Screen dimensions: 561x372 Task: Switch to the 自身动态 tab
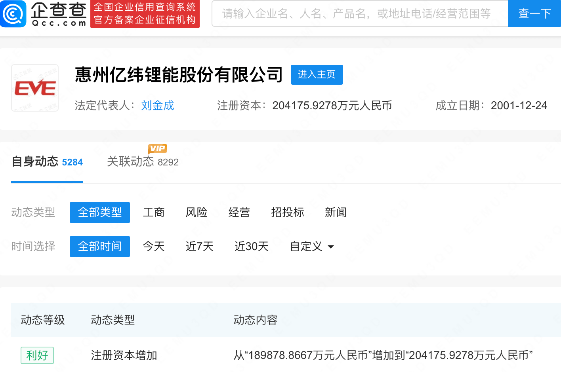[47, 162]
